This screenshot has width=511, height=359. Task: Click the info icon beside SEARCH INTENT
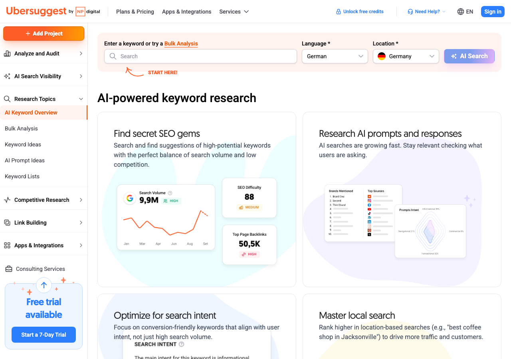182,344
